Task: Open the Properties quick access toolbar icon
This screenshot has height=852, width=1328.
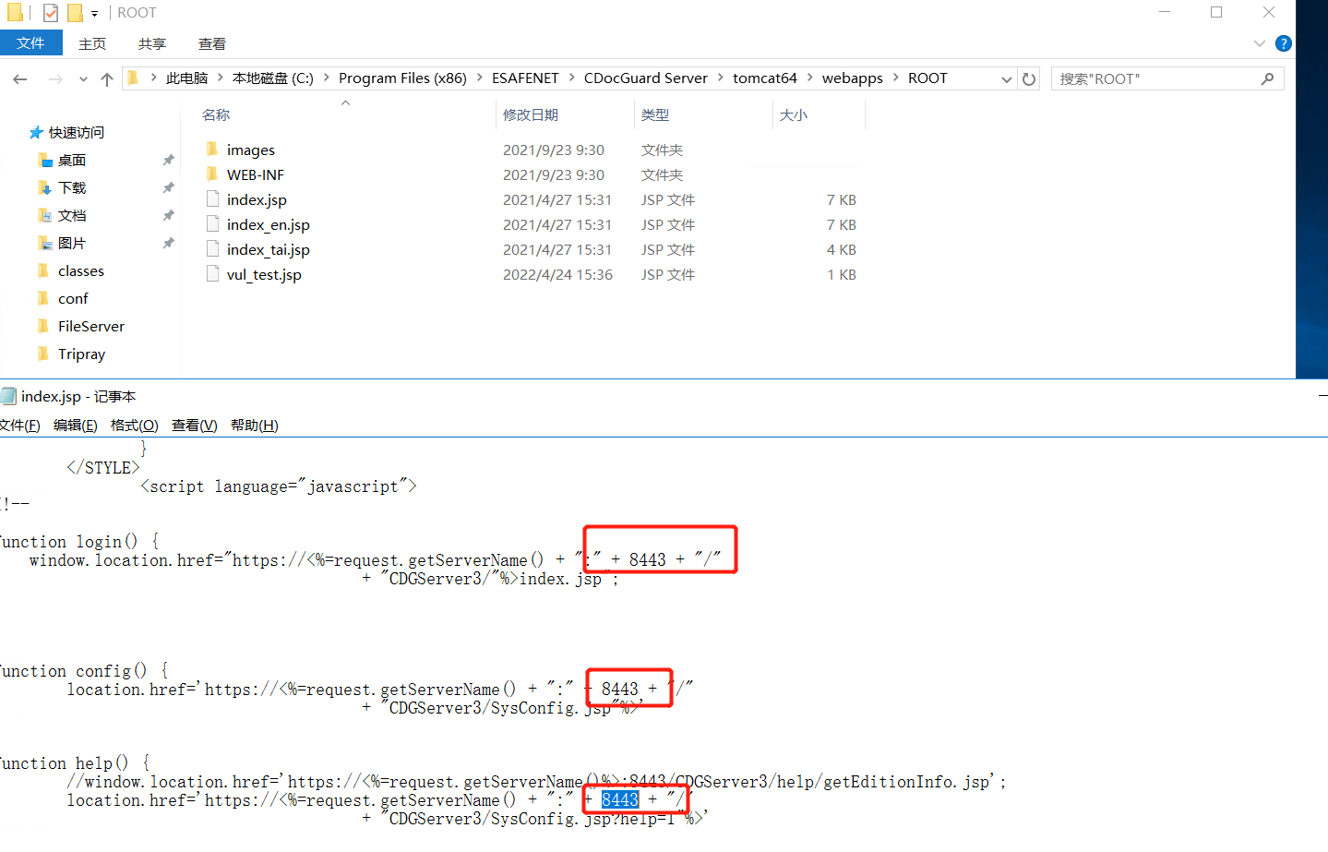Action: point(51,13)
